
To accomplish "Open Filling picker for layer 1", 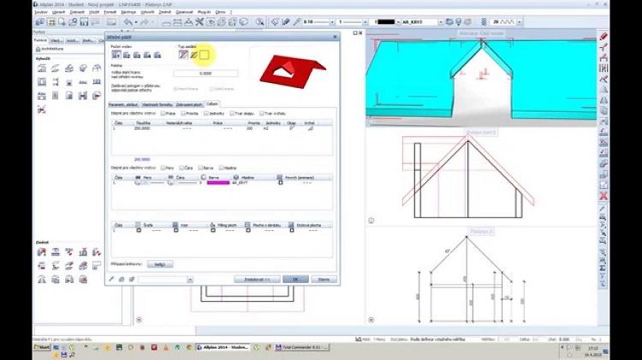I will pyautogui.click(x=213, y=230).
